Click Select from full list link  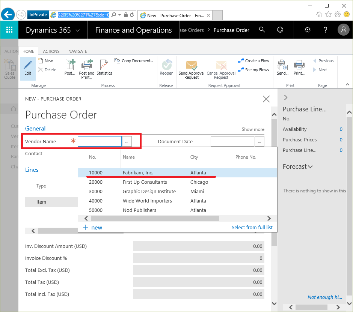coord(252,227)
